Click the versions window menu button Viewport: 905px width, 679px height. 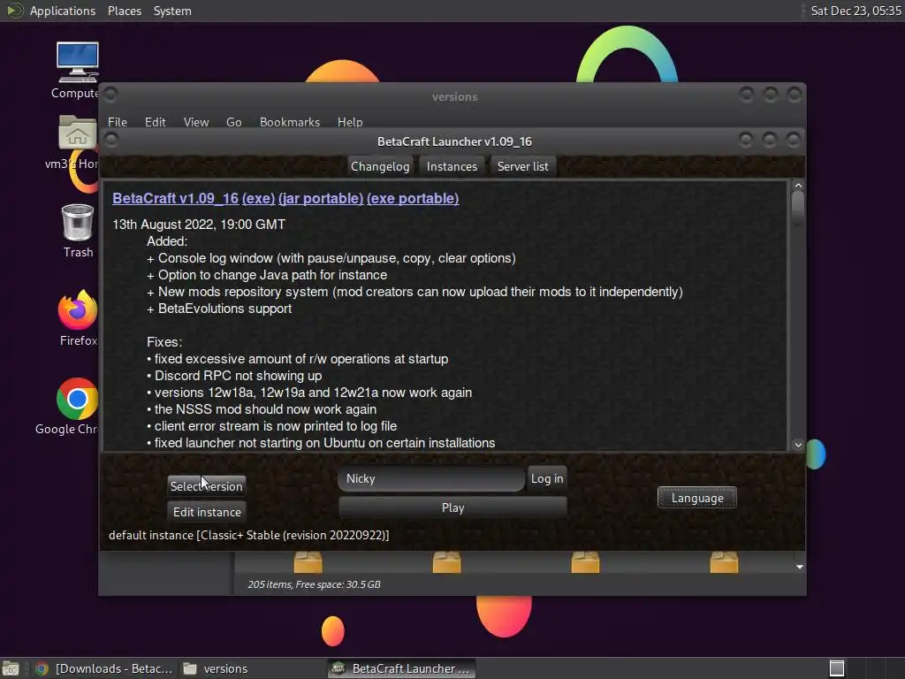click(110, 94)
